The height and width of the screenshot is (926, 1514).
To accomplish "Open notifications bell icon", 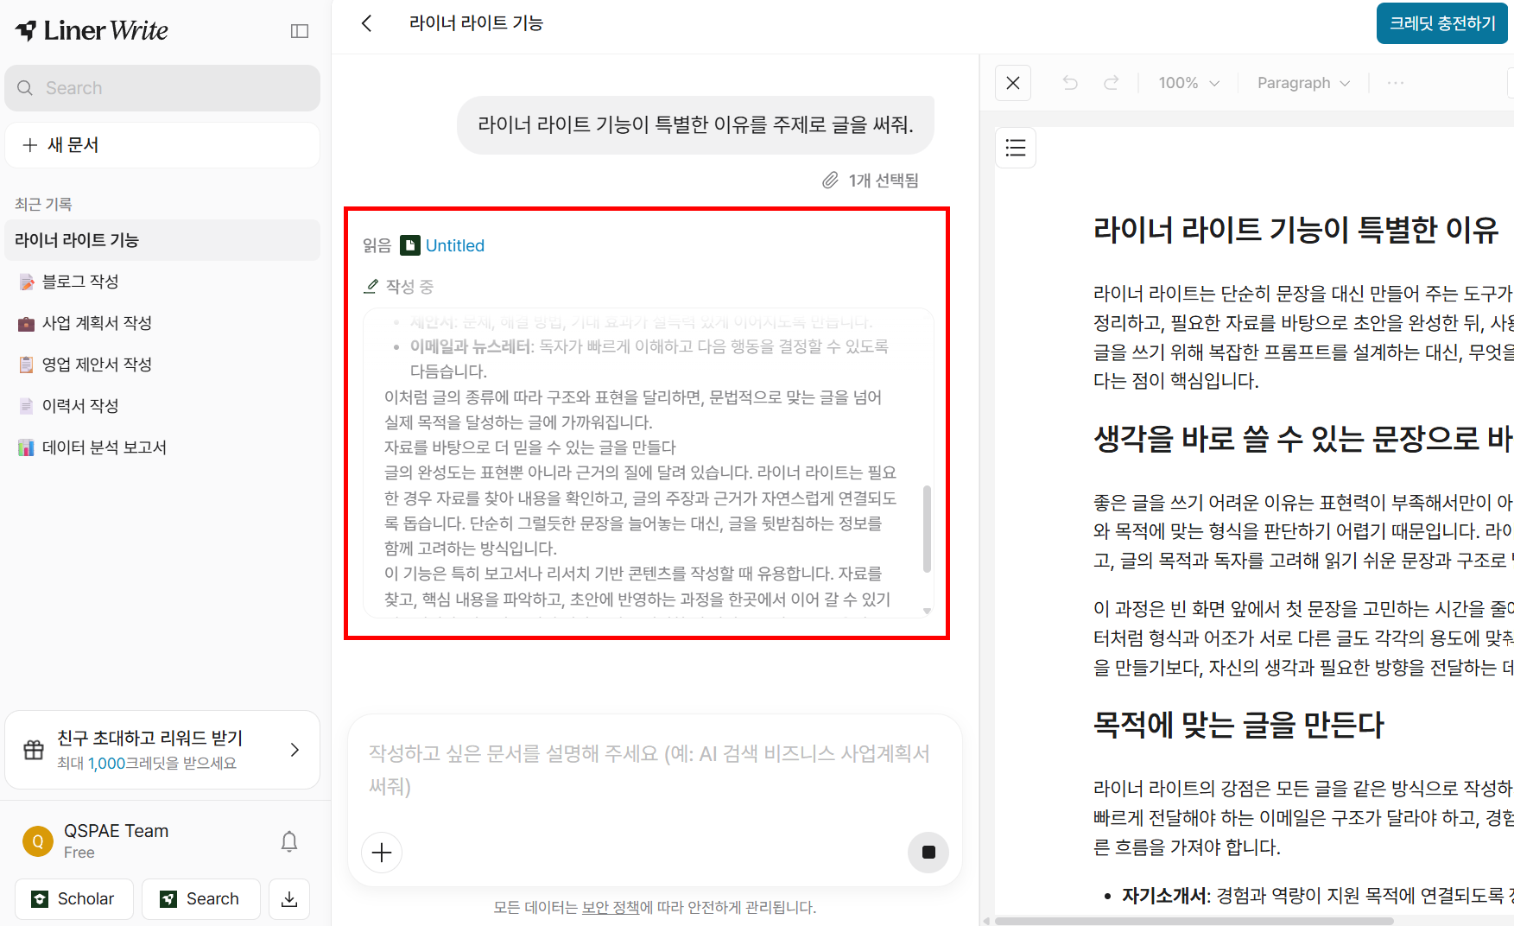I will pyautogui.click(x=289, y=841).
